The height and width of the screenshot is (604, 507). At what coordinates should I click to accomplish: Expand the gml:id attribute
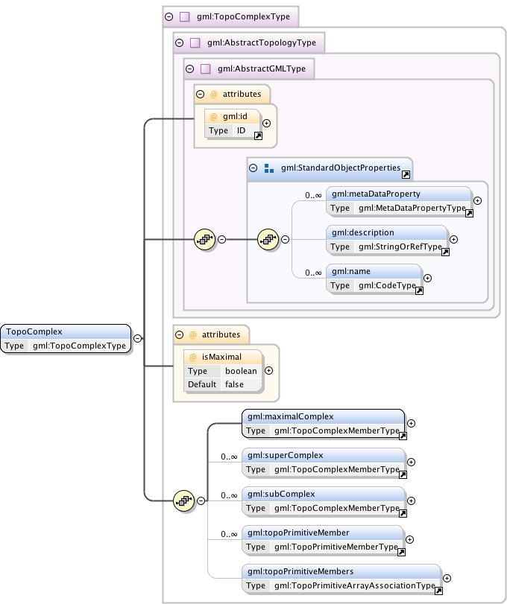tap(266, 124)
